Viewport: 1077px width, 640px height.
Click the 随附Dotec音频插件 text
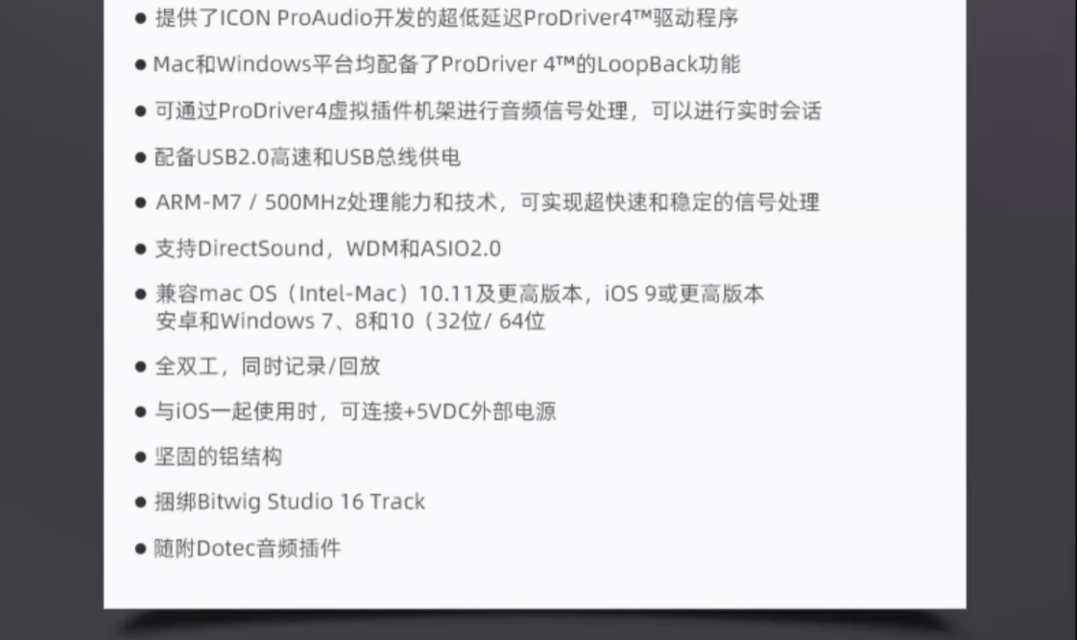248,548
